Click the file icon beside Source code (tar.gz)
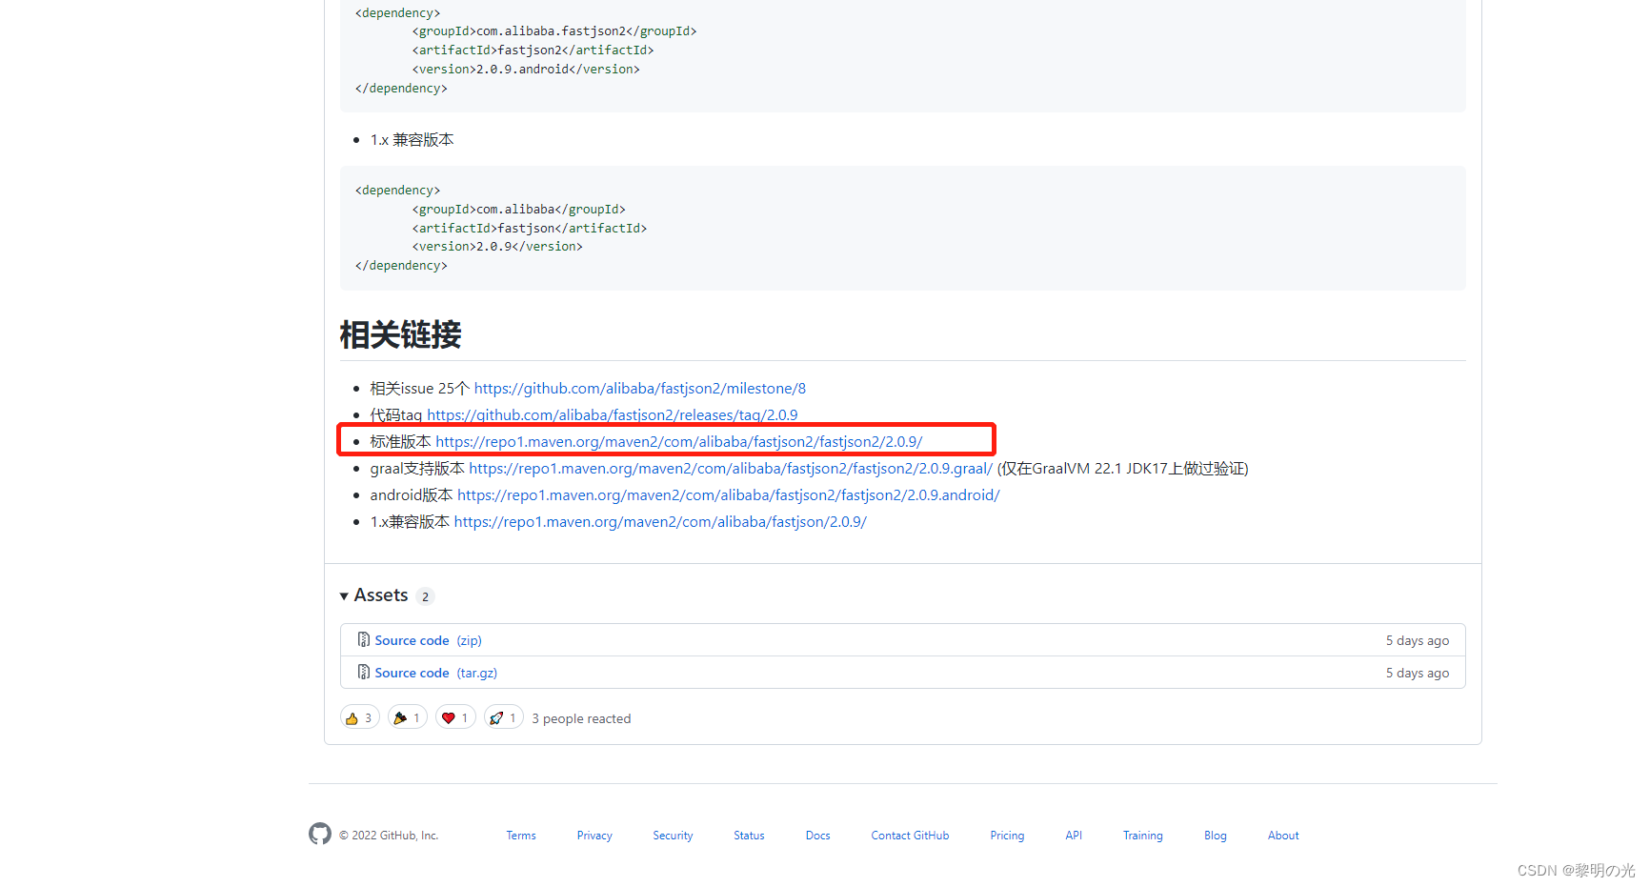The height and width of the screenshot is (887, 1650). coord(364,672)
